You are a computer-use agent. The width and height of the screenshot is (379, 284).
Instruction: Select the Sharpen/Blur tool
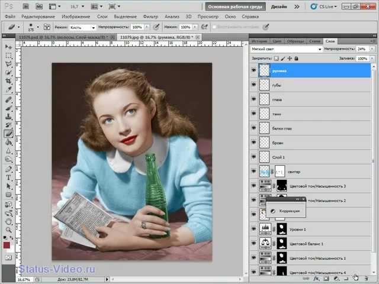pos(8,151)
